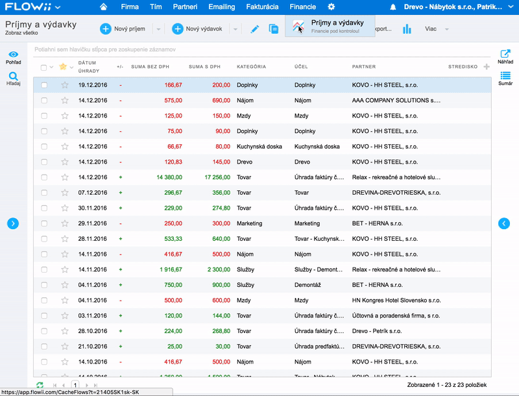Click the Stredisko column header
Screen dimensions: 519x396
463,67
